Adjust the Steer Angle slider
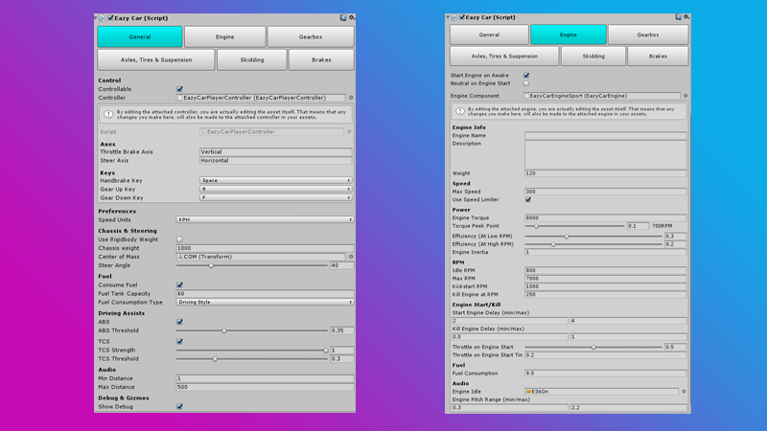Image resolution: width=767 pixels, height=431 pixels. pos(251,266)
